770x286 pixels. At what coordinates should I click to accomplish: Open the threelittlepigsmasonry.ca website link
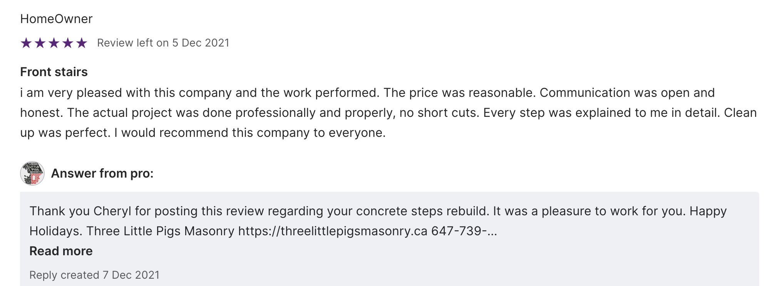pos(333,231)
